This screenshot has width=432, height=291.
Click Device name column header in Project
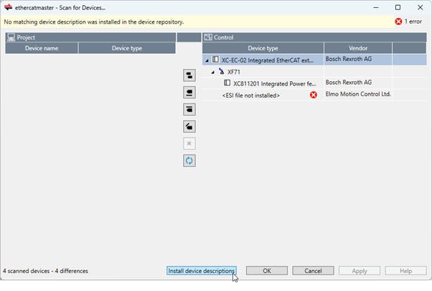click(42, 48)
